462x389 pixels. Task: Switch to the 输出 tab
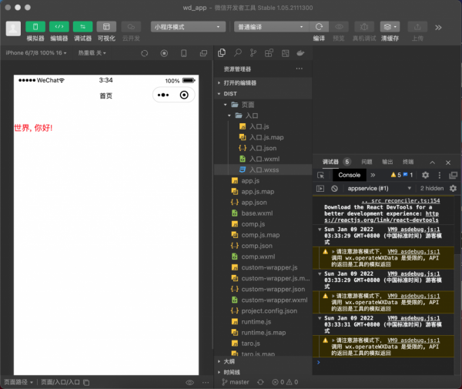tap(387, 162)
